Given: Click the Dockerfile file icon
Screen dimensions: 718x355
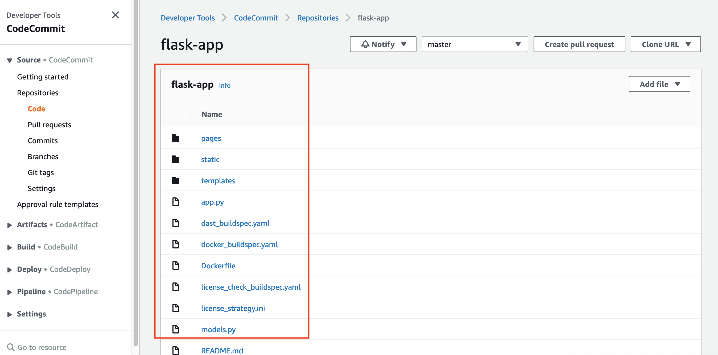Looking at the screenshot, I should tap(176, 265).
